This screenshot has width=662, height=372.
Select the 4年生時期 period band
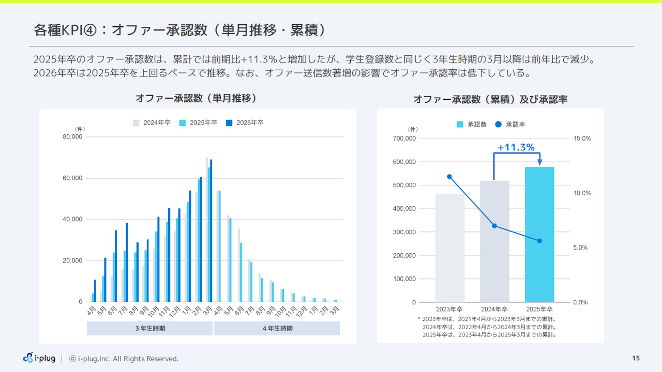(277, 329)
